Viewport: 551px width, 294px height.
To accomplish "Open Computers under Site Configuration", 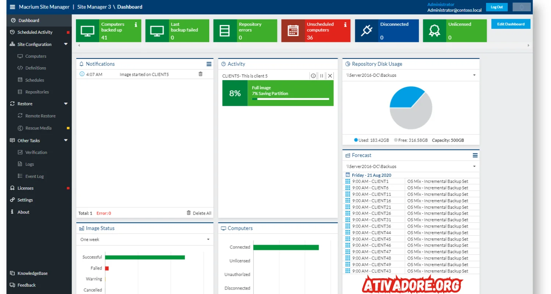I will click(36, 56).
